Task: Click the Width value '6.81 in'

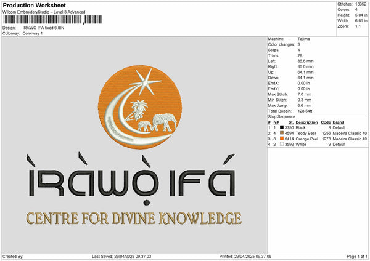Action: 361,21
